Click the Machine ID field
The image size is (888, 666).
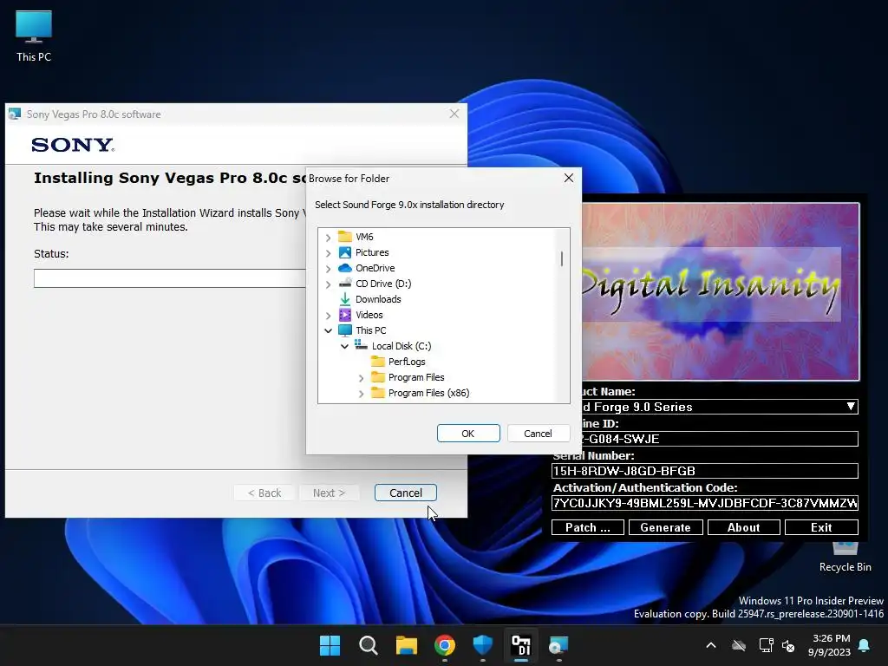(719, 439)
